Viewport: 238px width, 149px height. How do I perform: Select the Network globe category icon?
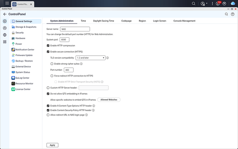[5, 35]
